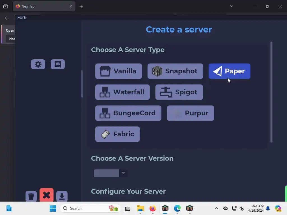Open the list all tabs chevron
The image size is (287, 215).
pos(231,6)
